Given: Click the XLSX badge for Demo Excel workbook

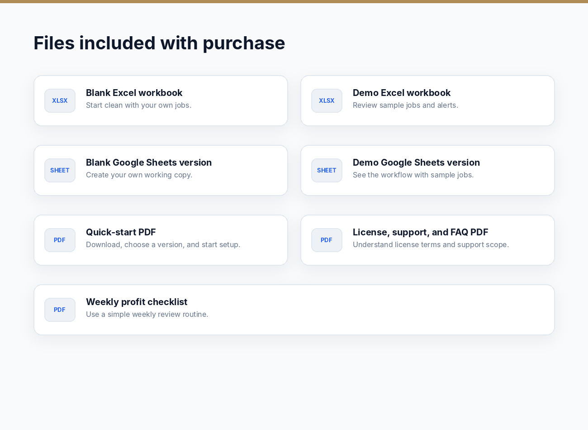Looking at the screenshot, I should [327, 100].
